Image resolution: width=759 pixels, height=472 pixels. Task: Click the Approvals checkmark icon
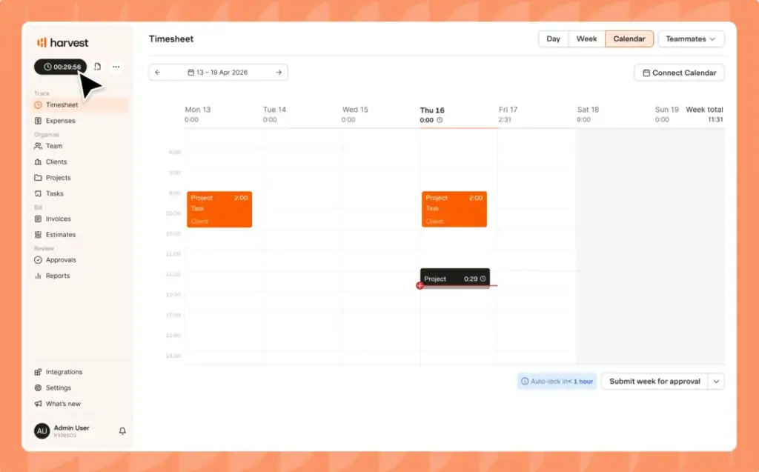[39, 260]
